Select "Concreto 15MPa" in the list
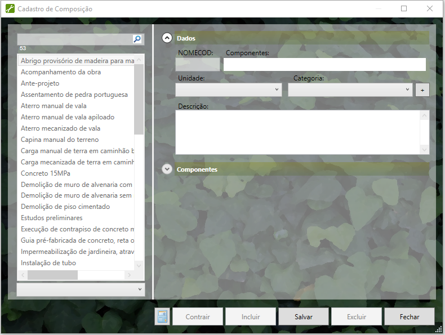 46,173
